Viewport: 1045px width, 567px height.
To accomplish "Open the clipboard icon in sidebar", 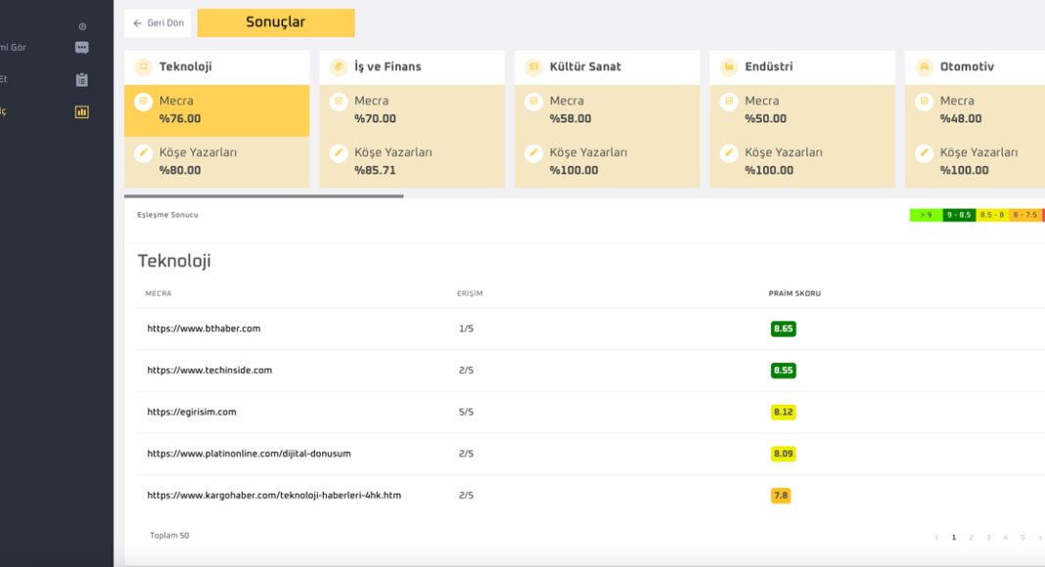I will tap(82, 80).
